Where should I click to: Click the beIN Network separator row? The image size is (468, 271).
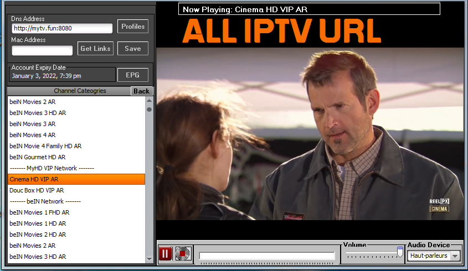tap(76, 201)
